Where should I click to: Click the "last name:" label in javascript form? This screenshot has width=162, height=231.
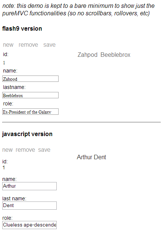tap(14, 198)
